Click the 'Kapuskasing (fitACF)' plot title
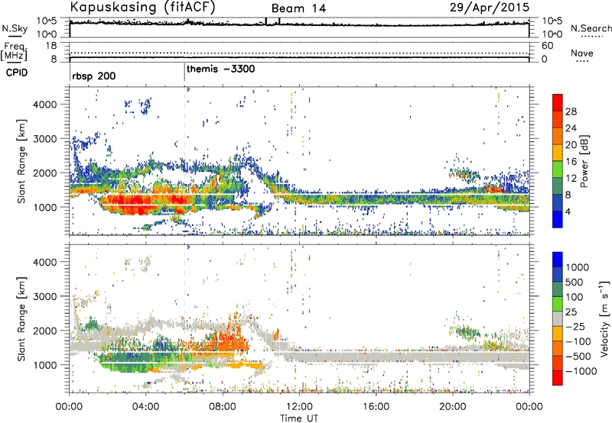This screenshot has height=423, width=612. click(x=142, y=8)
